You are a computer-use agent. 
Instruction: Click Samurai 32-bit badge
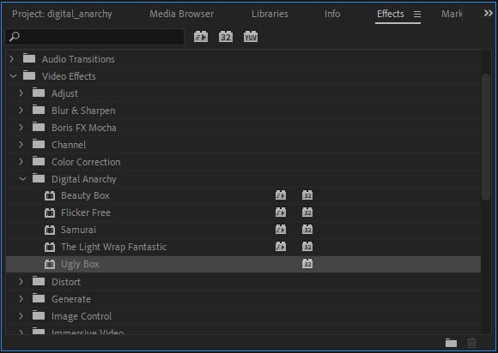click(x=307, y=229)
